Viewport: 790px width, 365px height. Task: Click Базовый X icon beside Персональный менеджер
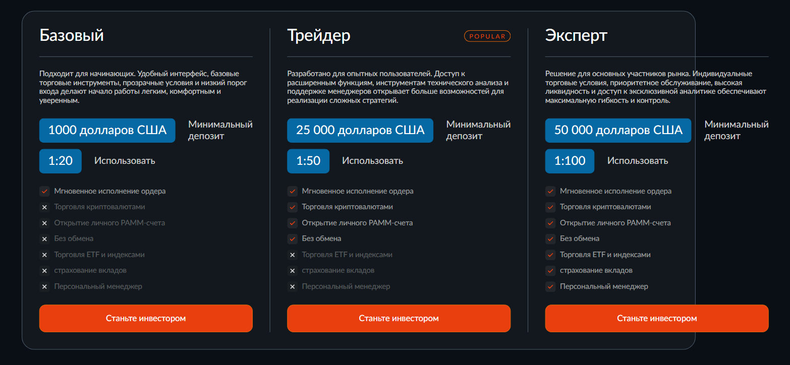(44, 287)
